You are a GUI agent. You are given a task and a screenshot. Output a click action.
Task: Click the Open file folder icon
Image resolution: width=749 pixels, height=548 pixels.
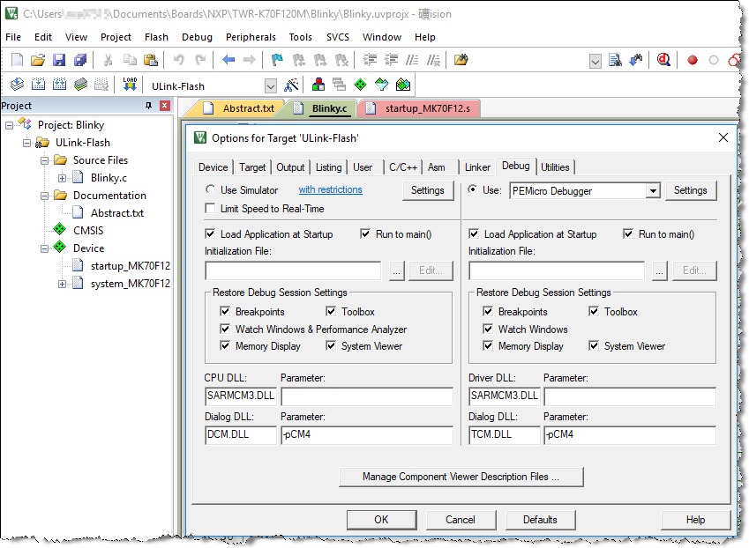tap(38, 60)
